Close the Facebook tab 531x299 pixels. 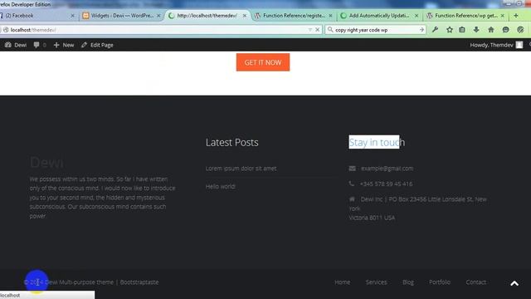click(x=72, y=16)
